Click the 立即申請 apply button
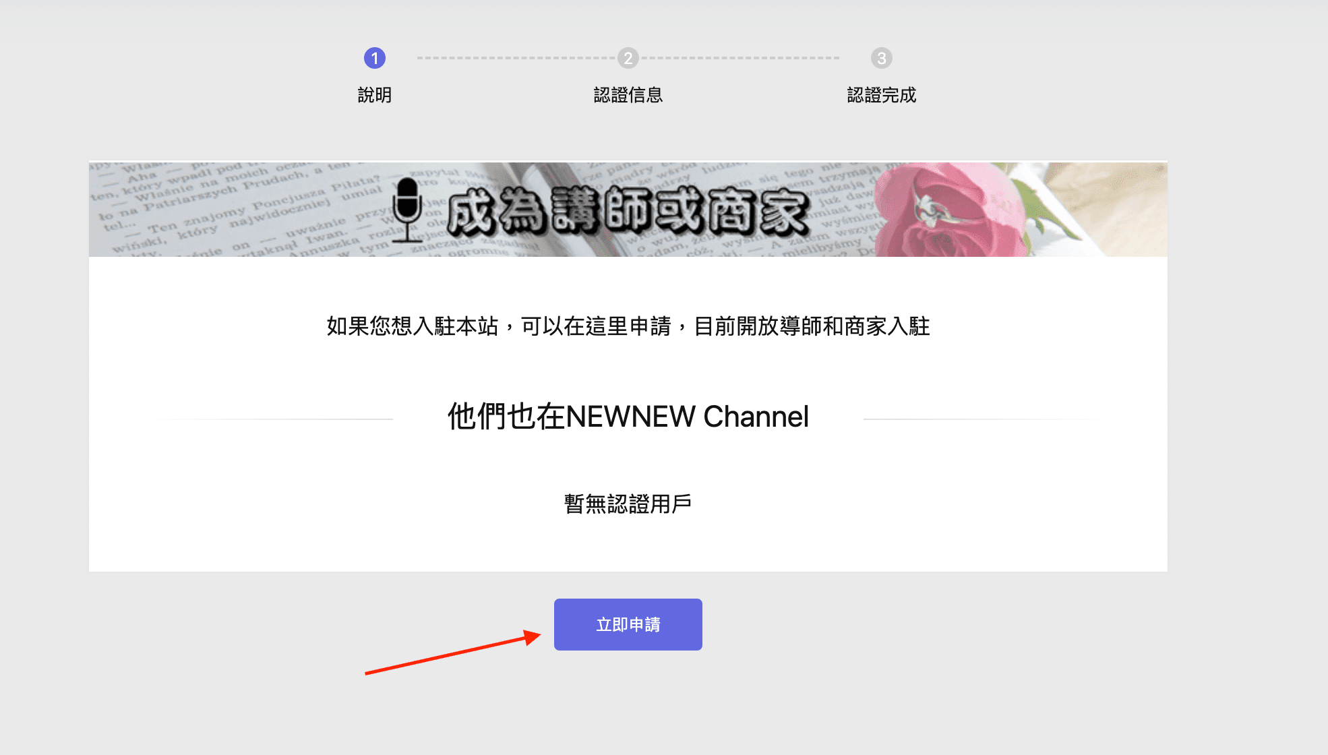The image size is (1328, 755). click(628, 624)
